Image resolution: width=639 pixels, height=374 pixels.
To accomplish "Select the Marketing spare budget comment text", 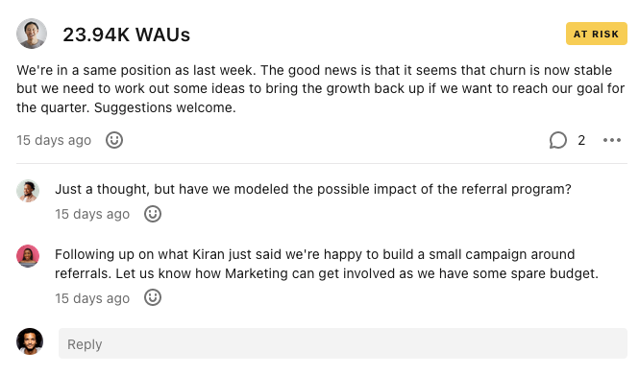I will click(x=327, y=264).
